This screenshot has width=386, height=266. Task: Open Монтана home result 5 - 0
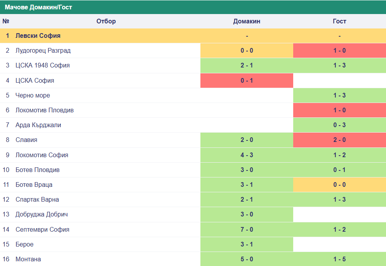click(247, 259)
